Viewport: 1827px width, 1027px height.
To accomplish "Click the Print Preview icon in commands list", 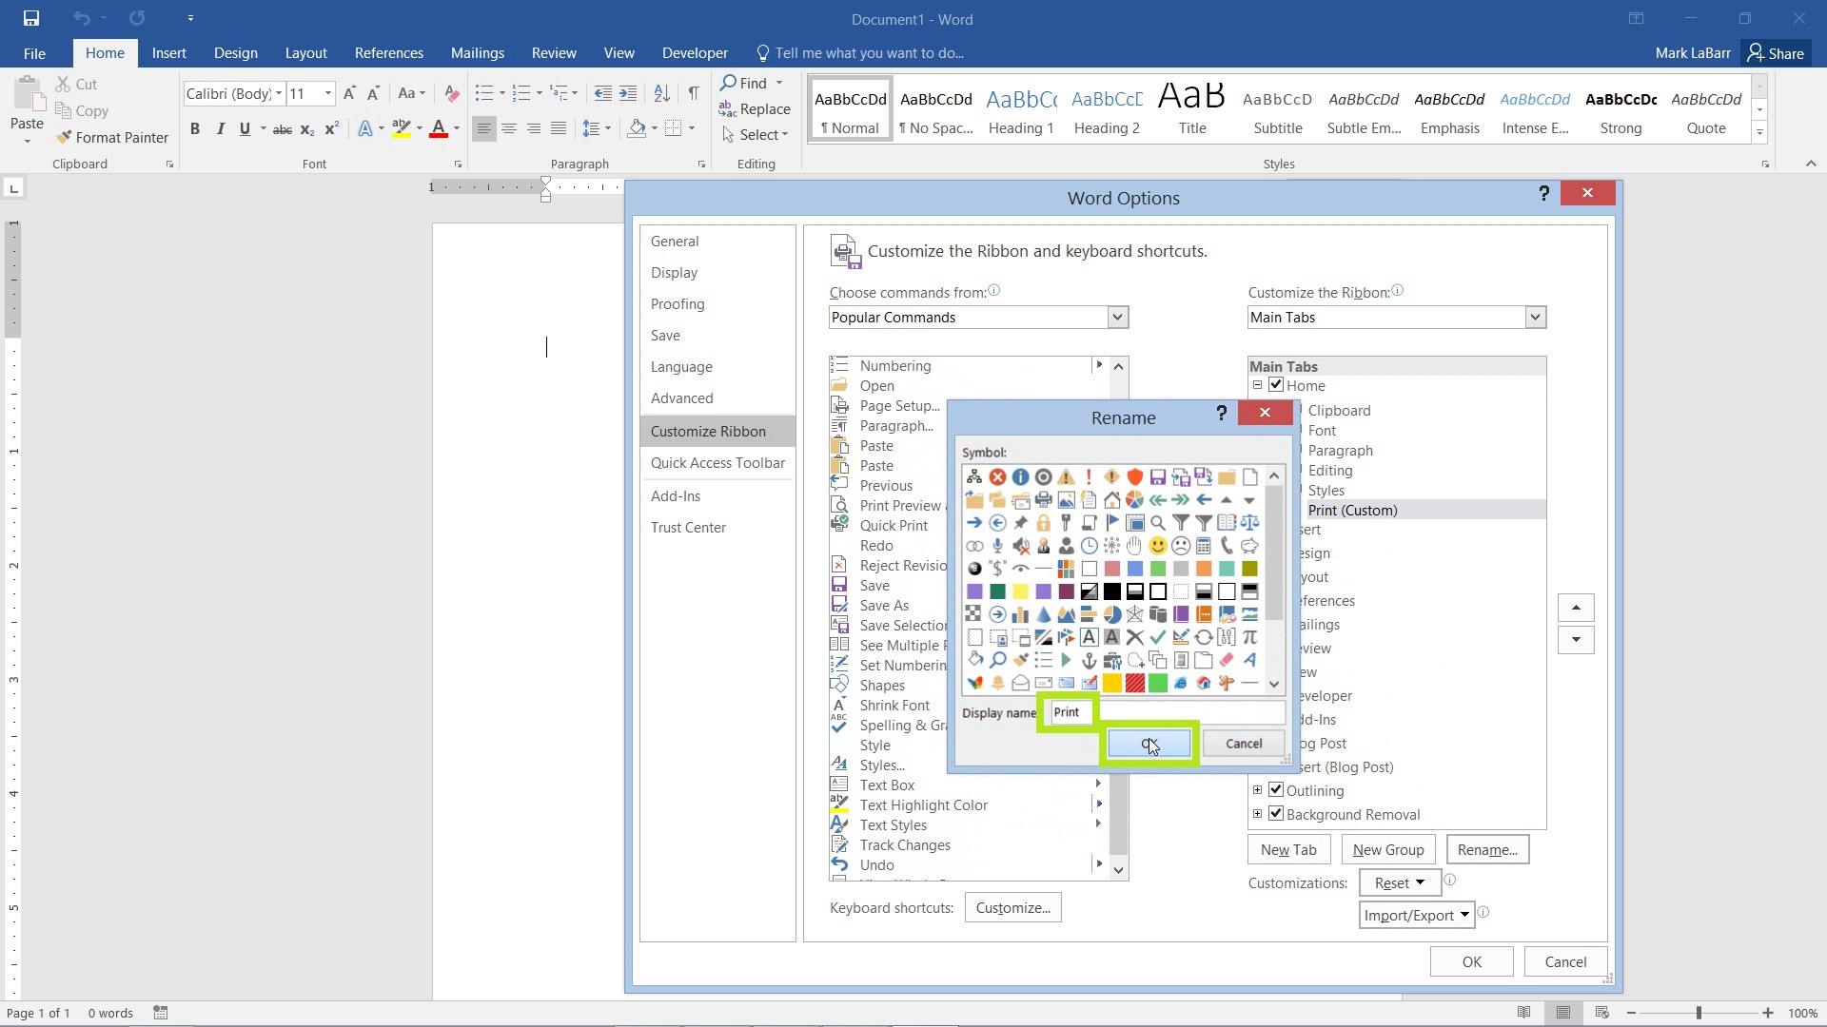I will click(x=839, y=505).
